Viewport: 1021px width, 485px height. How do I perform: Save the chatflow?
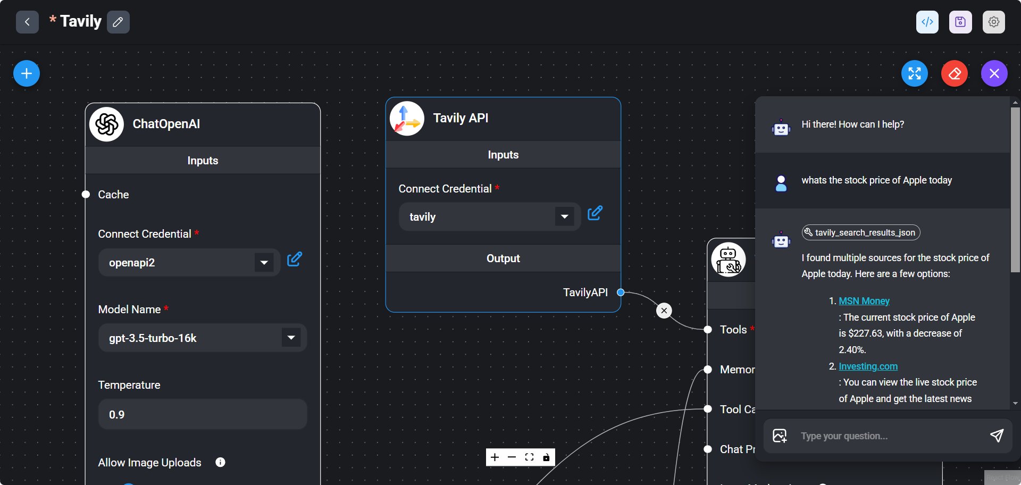pos(960,22)
